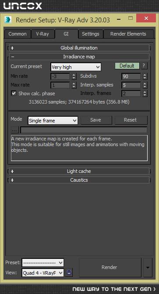Open the Mode Single frame dropdown
This screenshot has width=159, height=294.
[53, 121]
